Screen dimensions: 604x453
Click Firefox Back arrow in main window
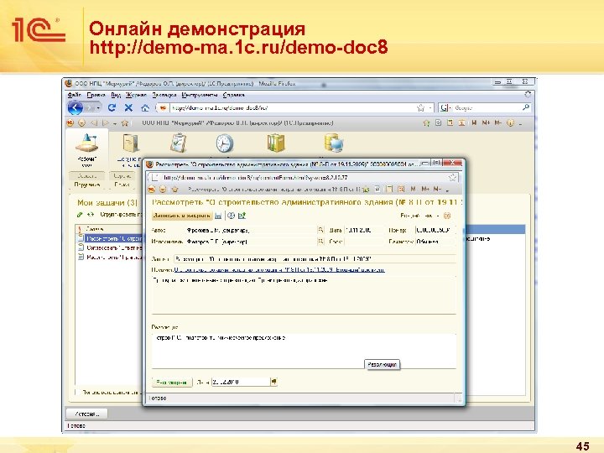coord(75,108)
